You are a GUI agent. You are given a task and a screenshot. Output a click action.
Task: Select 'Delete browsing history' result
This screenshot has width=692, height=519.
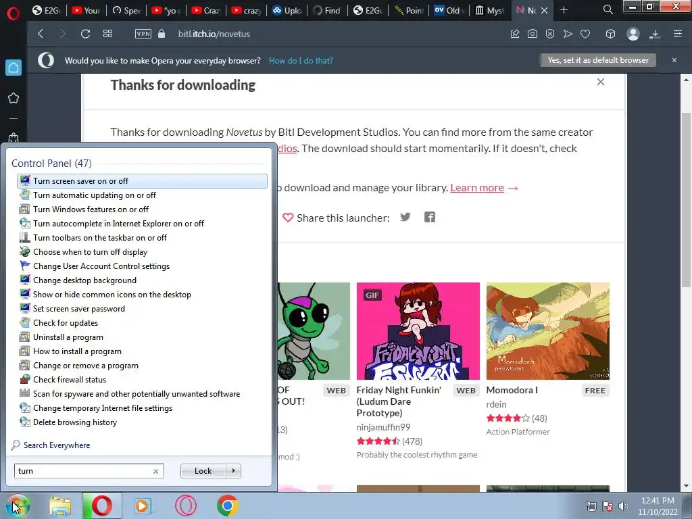tap(142, 422)
